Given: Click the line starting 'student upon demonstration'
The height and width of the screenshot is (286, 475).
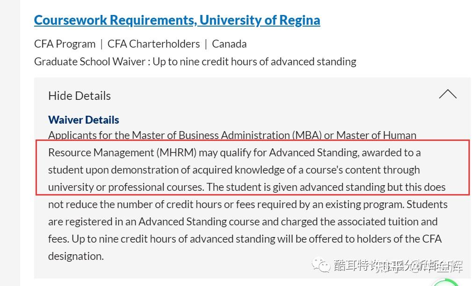Looking at the screenshot, I should (x=234, y=170).
